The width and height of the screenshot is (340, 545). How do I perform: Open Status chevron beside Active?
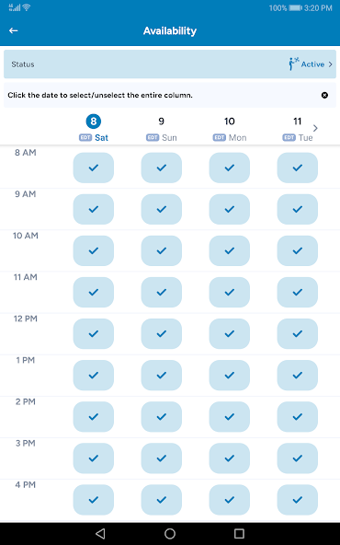(x=330, y=64)
